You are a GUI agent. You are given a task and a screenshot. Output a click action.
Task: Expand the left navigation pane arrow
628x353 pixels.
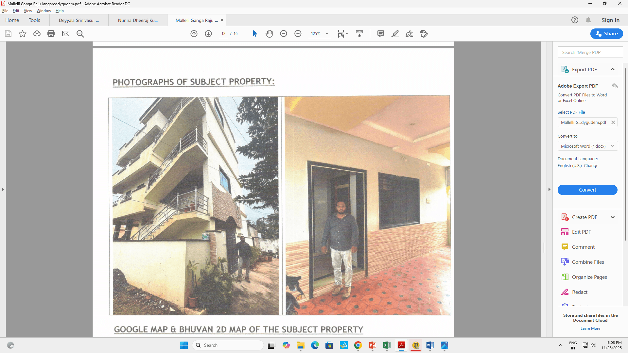tap(3, 190)
